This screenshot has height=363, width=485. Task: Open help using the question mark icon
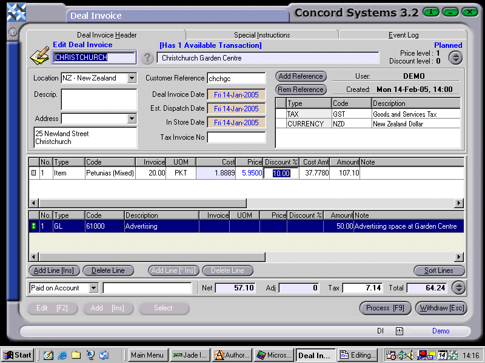pyautogui.click(x=147, y=57)
